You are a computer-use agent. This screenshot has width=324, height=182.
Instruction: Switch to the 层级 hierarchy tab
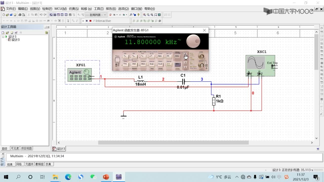click(x=5, y=148)
